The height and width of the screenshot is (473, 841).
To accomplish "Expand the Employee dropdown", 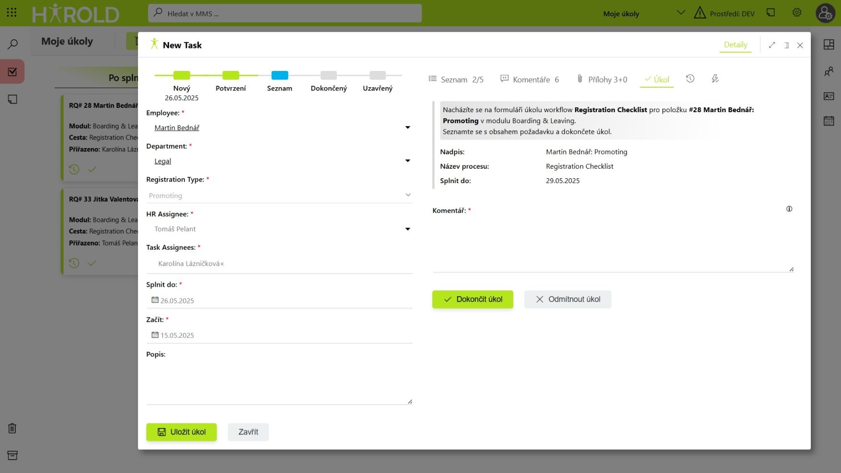I will point(407,127).
